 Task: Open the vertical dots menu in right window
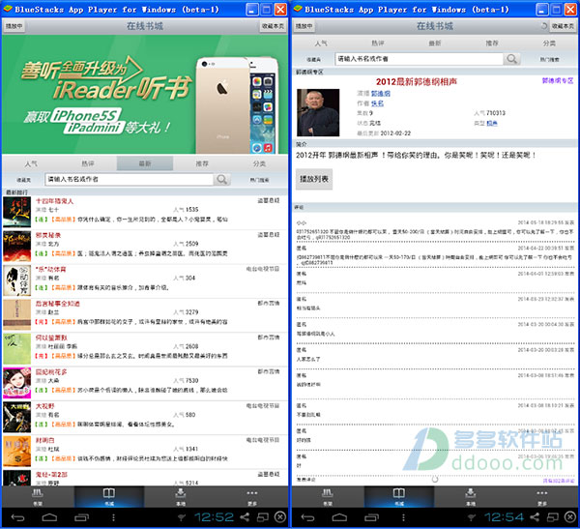point(403,517)
